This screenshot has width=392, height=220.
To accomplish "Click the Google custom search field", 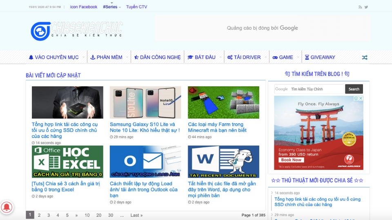I will pos(309,89).
